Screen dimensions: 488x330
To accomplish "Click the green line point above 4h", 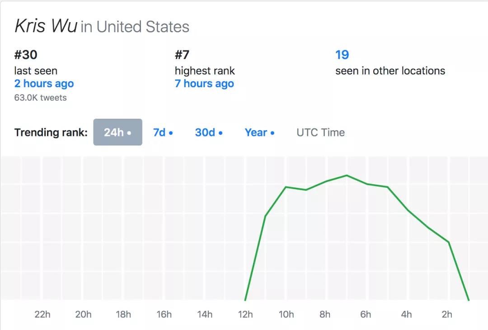I will (408, 210).
